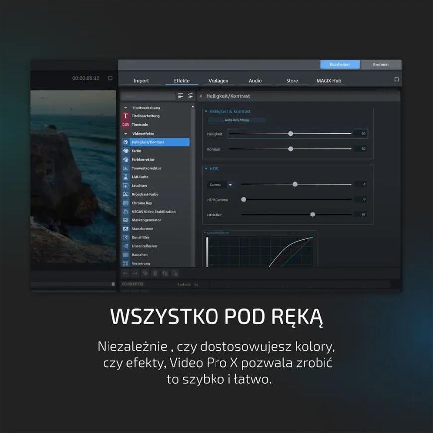The image size is (433, 433).
Task: Collapse the Helligkeit & Kontrast section
Action: (206, 112)
